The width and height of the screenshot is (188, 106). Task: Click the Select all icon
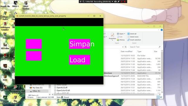pos(128,34)
